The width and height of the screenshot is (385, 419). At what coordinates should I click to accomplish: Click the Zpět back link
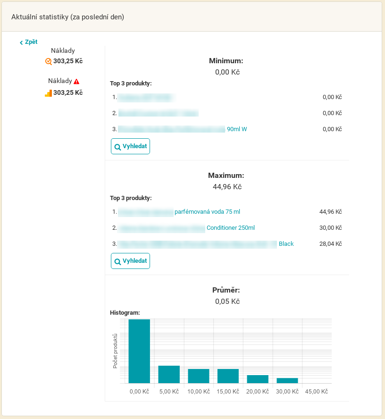[x=29, y=42]
